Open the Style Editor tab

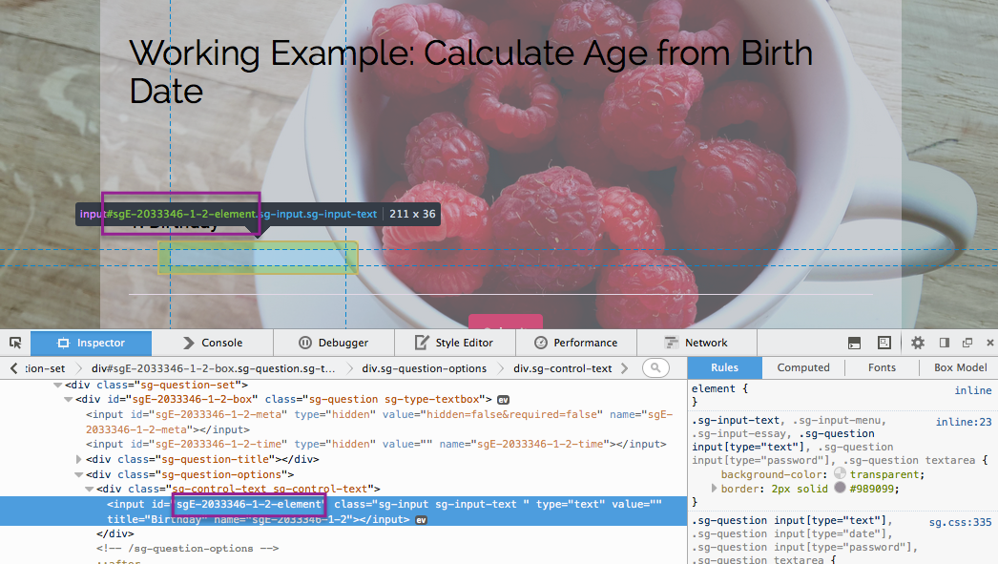(x=454, y=343)
